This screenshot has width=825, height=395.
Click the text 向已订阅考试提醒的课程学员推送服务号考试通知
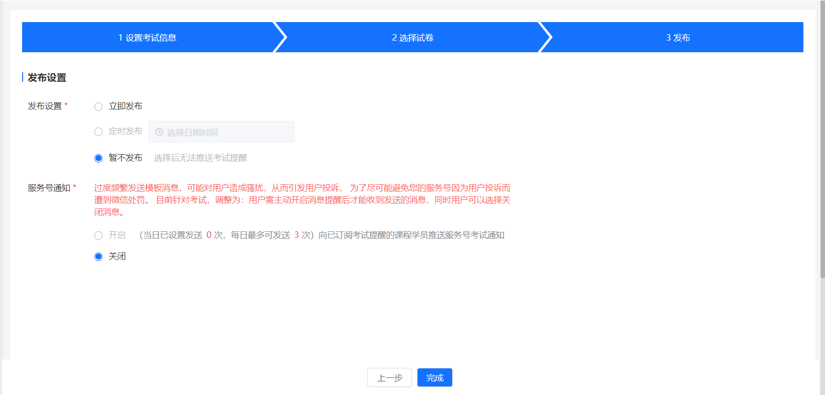[411, 235]
